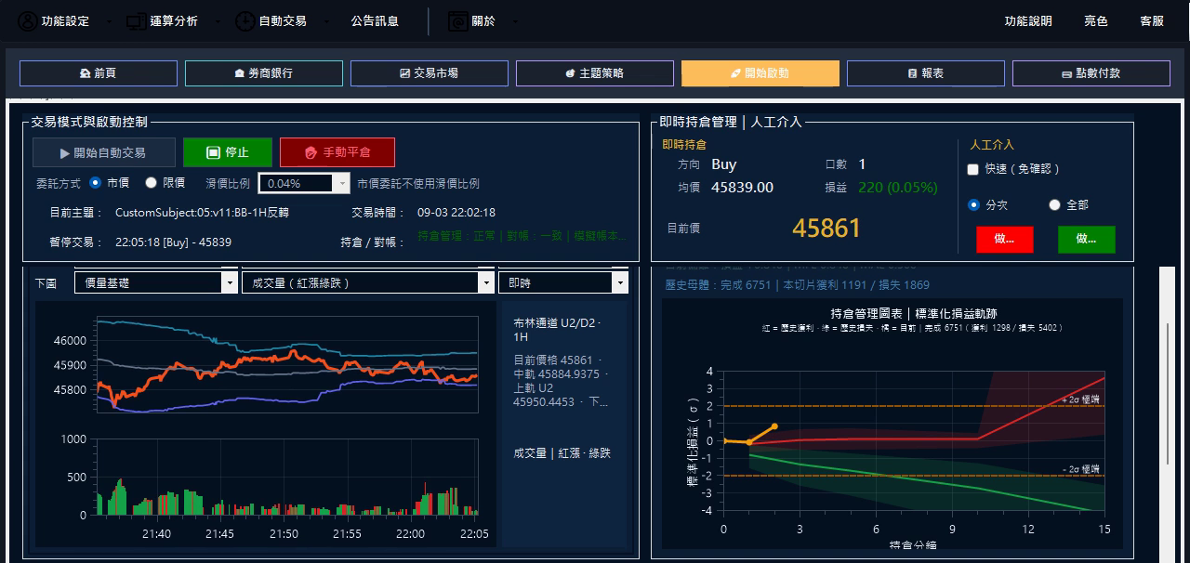
Task: Open the 成交量（紅漲綠跌）dropdown
Action: tap(367, 282)
